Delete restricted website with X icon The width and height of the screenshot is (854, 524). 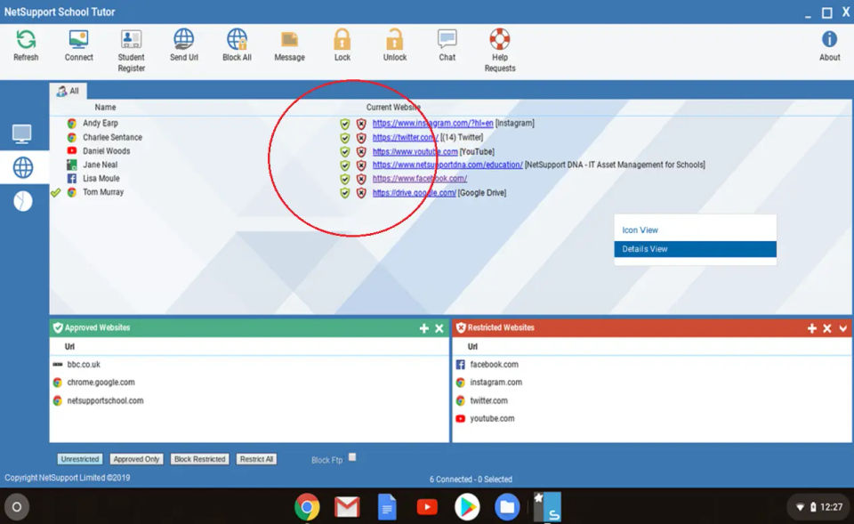[826, 328]
